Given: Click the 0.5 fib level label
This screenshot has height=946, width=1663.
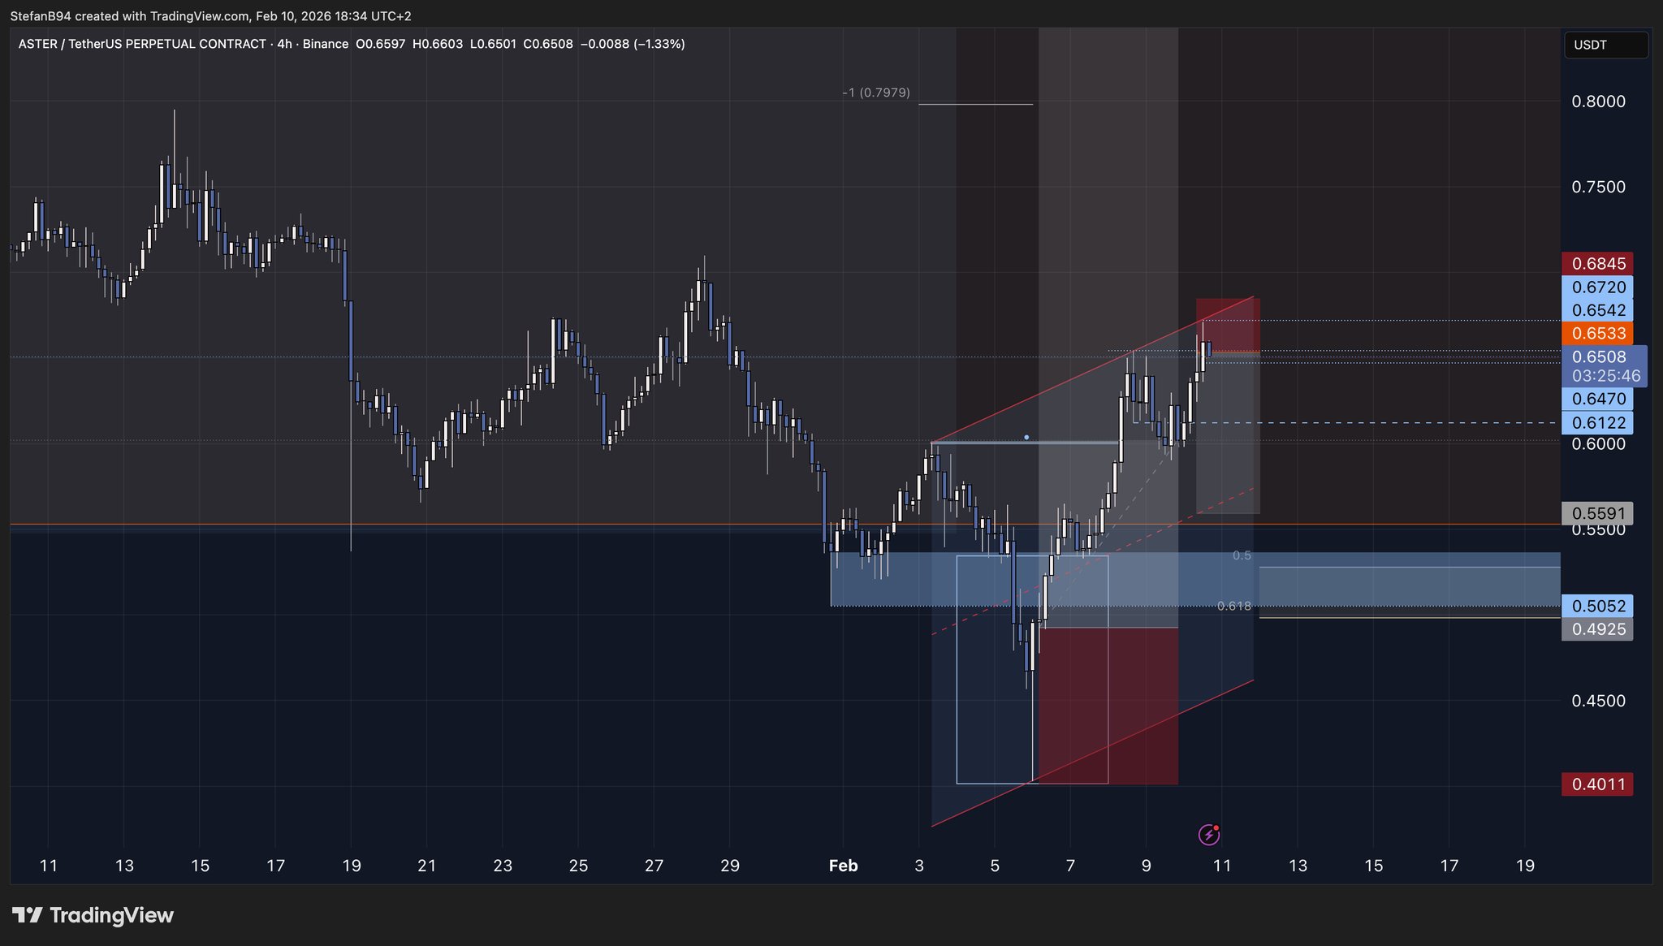Looking at the screenshot, I should 1242,555.
